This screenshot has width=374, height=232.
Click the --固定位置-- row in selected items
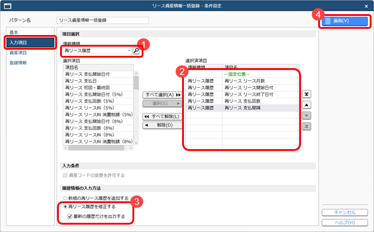coord(242,74)
